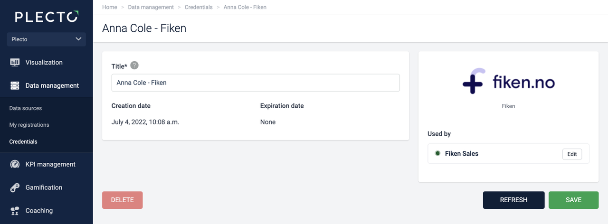608x224 pixels.
Task: Click the Fiken Sales green status dot
Action: pyautogui.click(x=437, y=153)
